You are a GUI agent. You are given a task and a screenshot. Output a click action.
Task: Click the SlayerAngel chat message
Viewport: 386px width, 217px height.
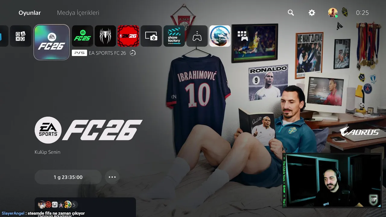pyautogui.click(x=43, y=213)
